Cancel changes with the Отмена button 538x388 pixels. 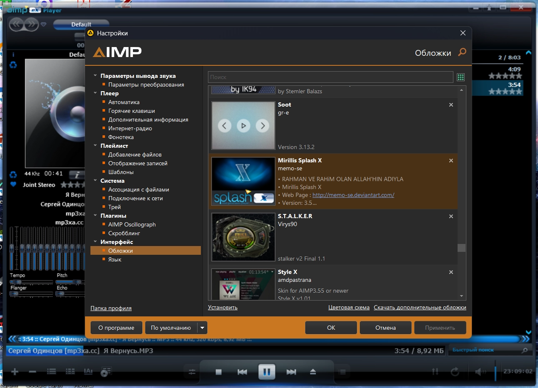(x=385, y=328)
